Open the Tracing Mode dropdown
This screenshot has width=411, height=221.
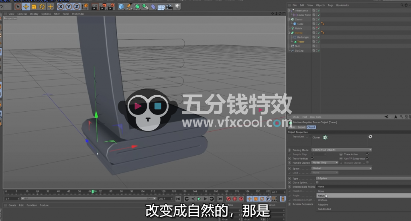[x=342, y=150]
